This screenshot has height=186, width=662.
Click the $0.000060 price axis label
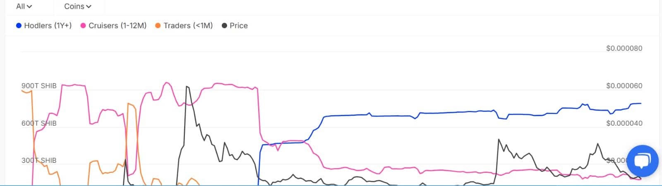tap(624, 86)
